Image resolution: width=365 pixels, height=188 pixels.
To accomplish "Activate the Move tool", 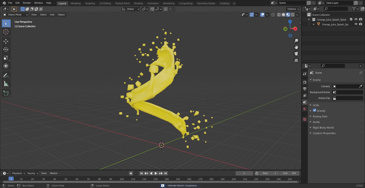I will 6,41.
